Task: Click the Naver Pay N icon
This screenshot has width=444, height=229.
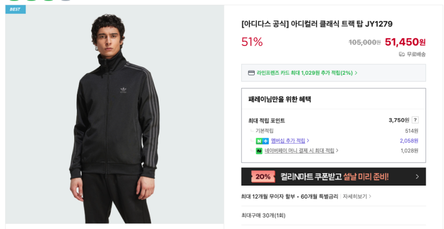Action: pos(259,151)
